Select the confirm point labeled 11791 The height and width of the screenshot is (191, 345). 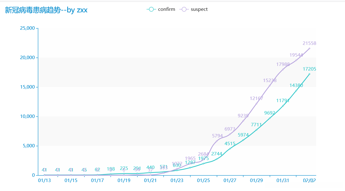283,106
